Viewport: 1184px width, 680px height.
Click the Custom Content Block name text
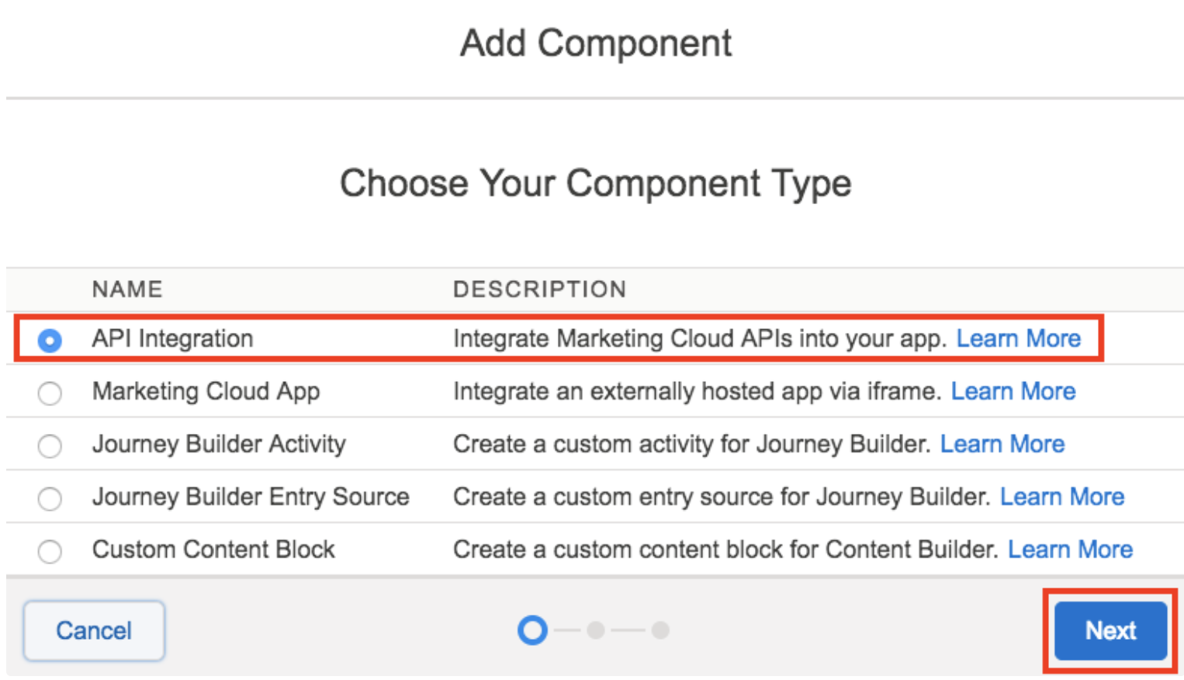pos(213,550)
